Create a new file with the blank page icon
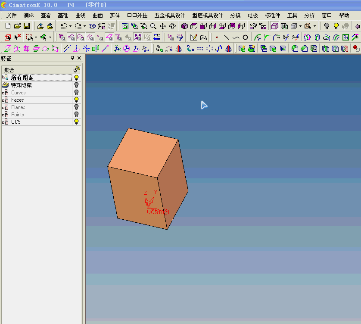361x324 pixels. (8, 26)
